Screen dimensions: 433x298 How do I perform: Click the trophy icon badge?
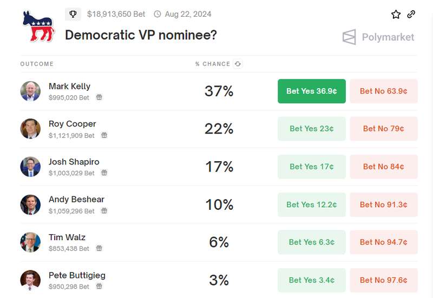(x=73, y=14)
